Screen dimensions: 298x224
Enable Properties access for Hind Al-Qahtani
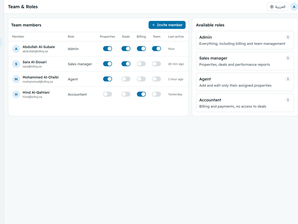(108, 94)
